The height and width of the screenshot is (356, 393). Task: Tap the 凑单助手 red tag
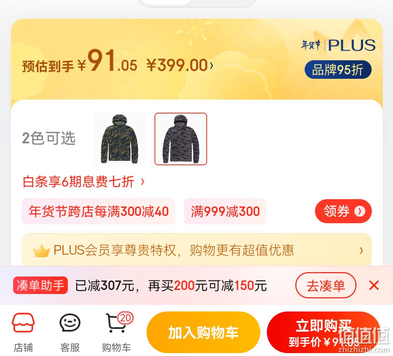coord(40,285)
